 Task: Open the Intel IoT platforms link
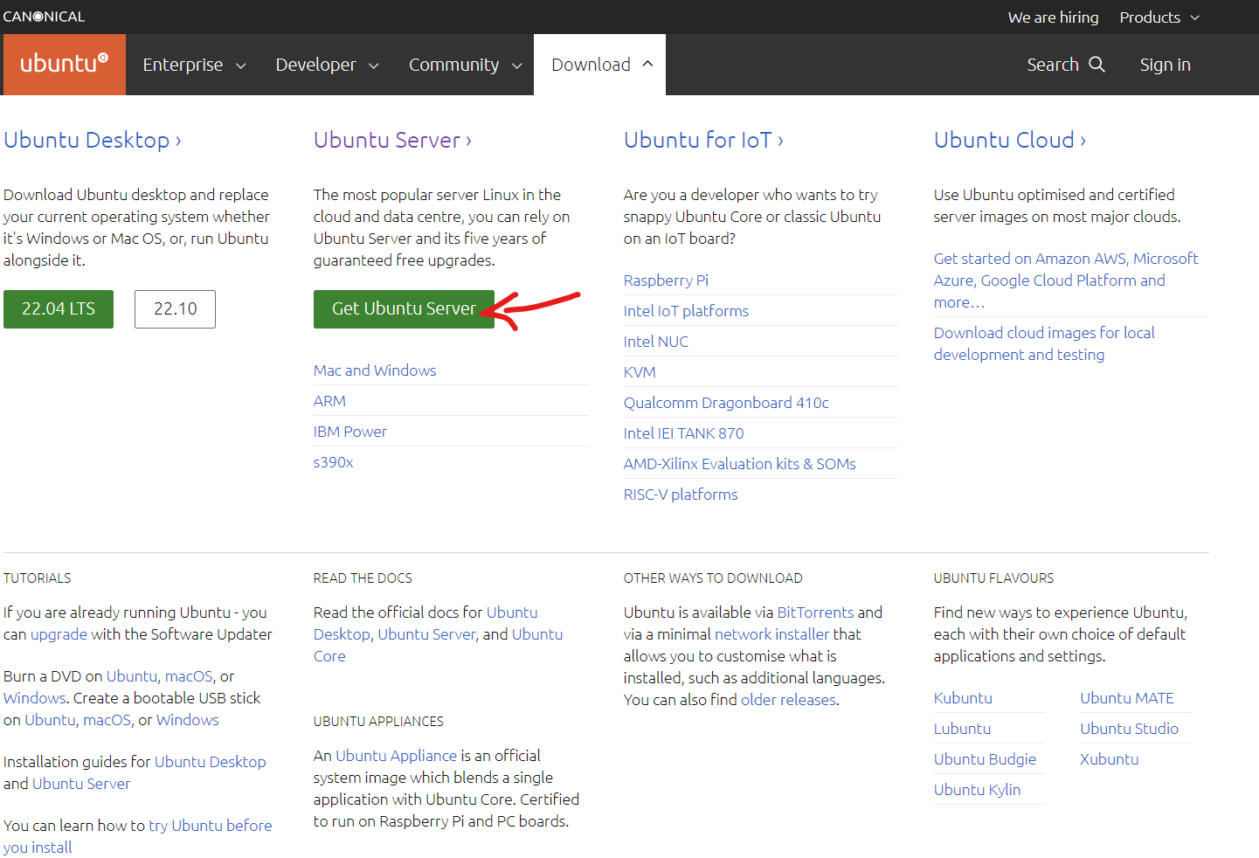pos(686,311)
